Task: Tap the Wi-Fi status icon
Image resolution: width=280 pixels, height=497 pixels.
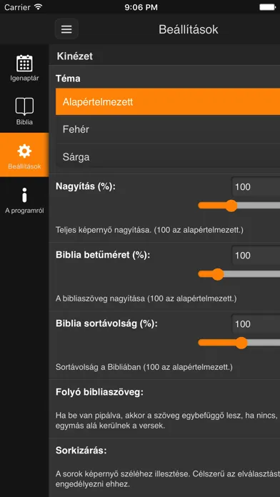Action: coord(39,7)
